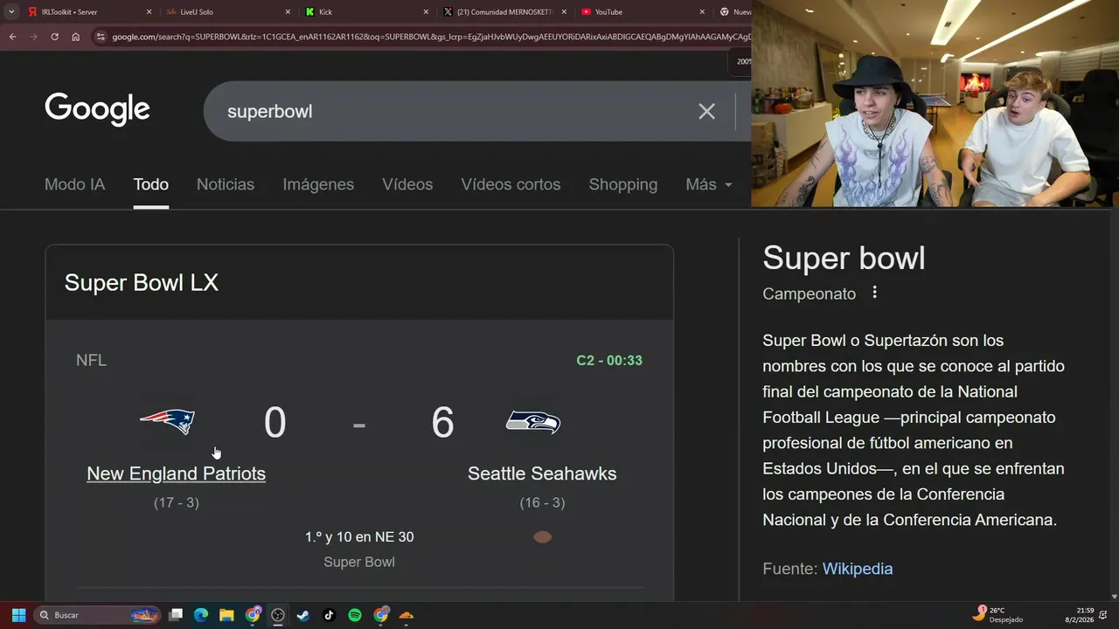Viewport: 1119px width, 629px height.
Task: Open New England Patriots team link
Action: [x=176, y=473]
